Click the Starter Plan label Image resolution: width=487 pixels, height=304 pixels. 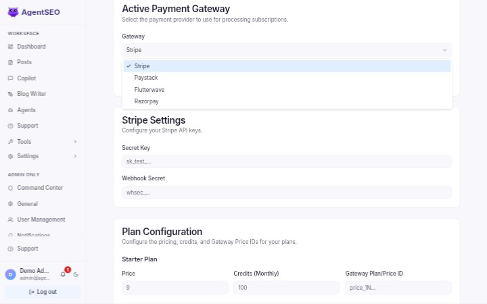(x=139, y=259)
